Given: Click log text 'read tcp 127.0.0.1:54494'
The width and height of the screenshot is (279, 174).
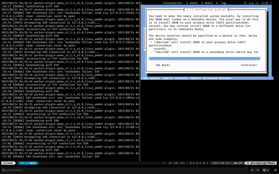Looking at the screenshot, I should 115,13.
